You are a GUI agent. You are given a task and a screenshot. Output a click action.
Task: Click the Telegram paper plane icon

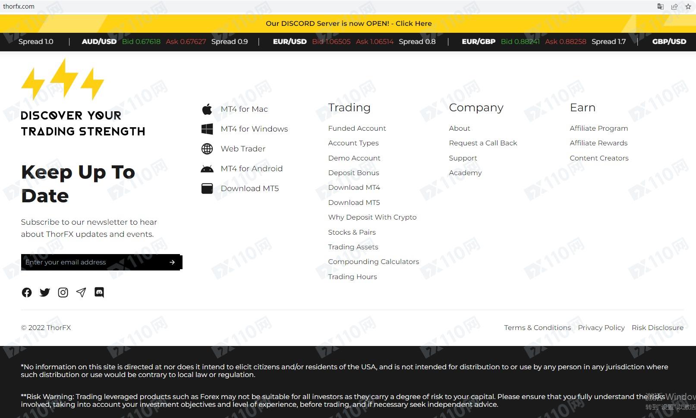tap(81, 292)
